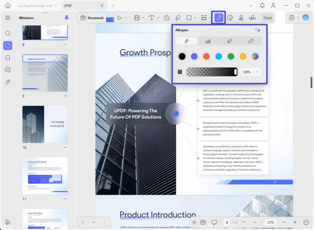Jump to next page with down chevron
Screen dimensions: 314x230
click(x=255, y=222)
